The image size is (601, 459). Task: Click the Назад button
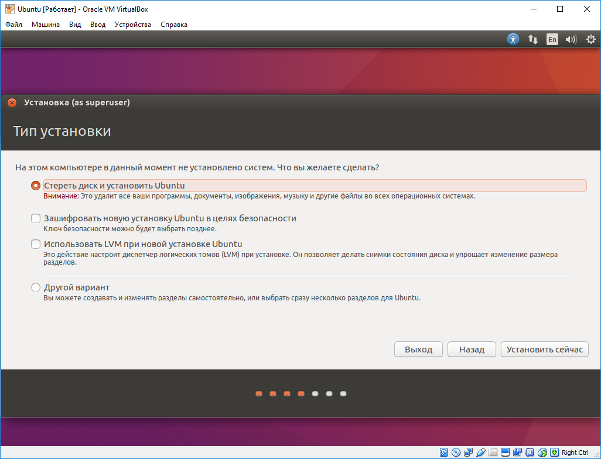coord(472,350)
